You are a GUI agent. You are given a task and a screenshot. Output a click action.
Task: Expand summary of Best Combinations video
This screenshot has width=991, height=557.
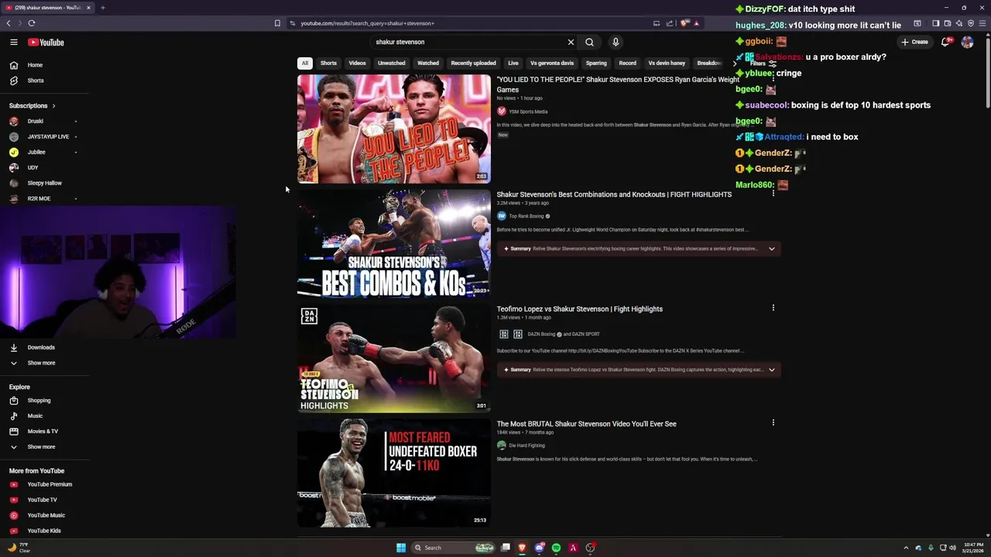tap(771, 249)
